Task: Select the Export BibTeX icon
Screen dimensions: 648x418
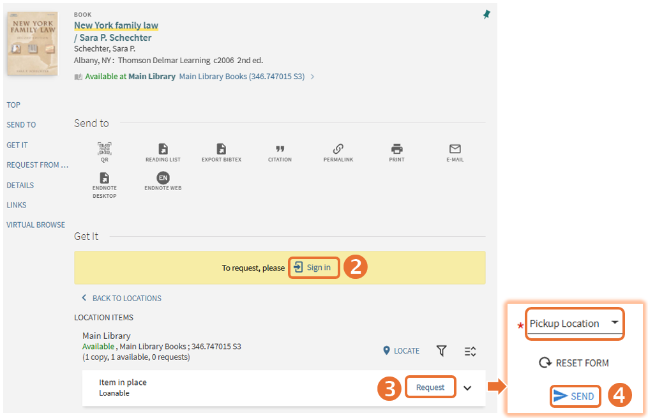Action: click(221, 149)
